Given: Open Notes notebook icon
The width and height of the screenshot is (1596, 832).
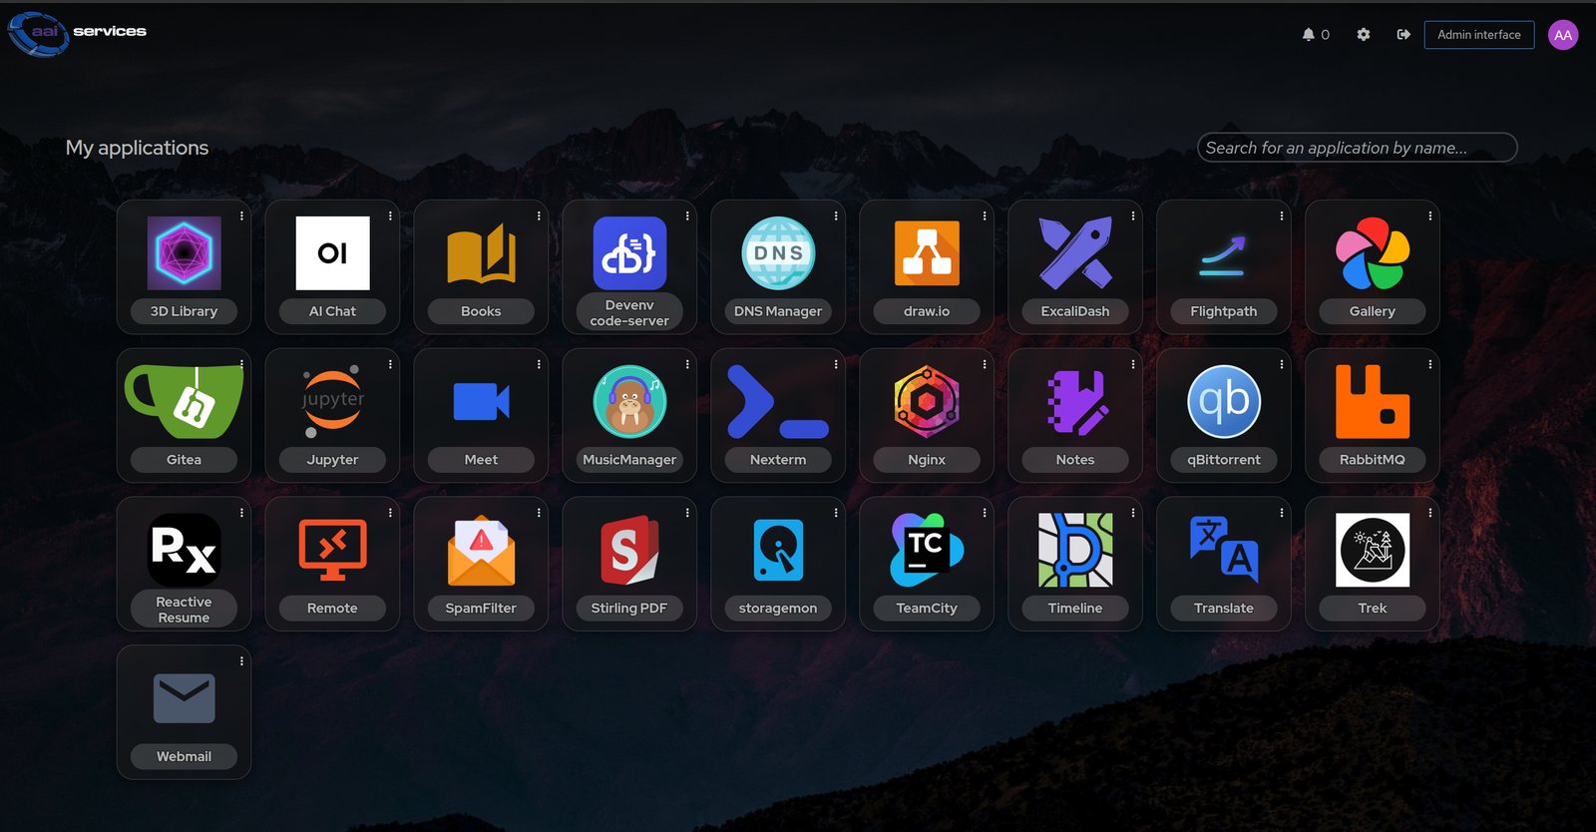Looking at the screenshot, I should (x=1075, y=401).
